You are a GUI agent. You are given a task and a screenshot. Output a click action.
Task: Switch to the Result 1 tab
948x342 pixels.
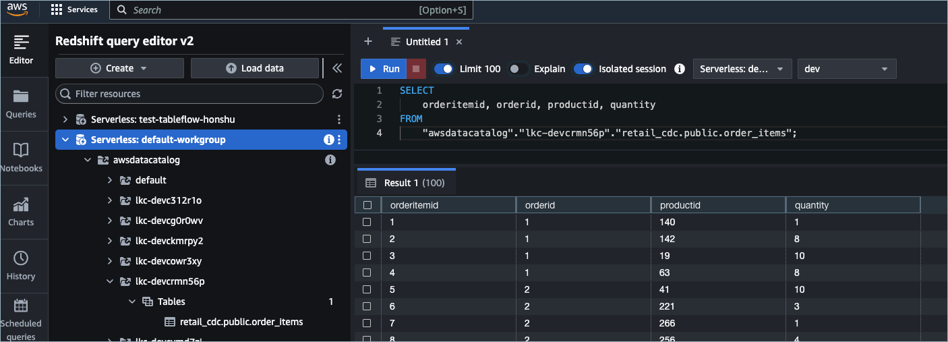(x=406, y=183)
